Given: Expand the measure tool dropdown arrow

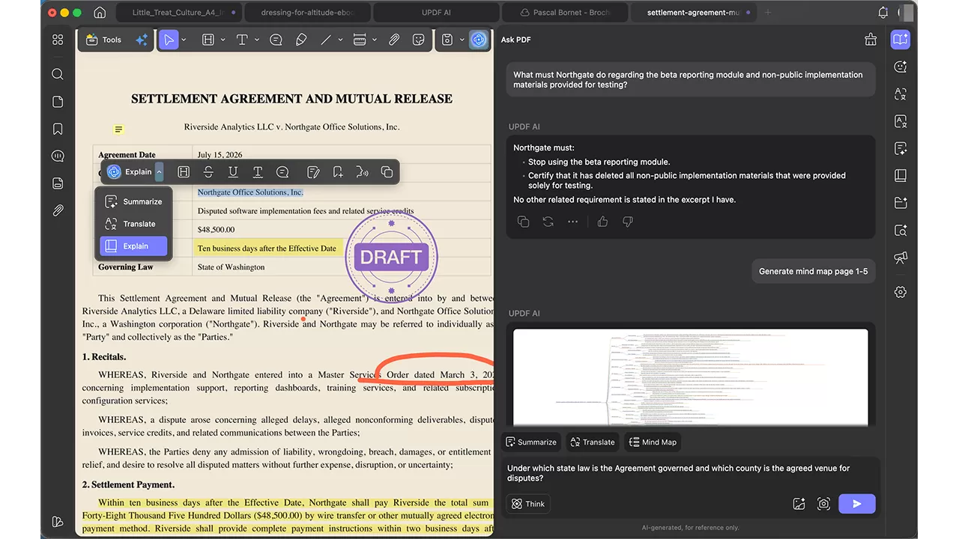Looking at the screenshot, I should (x=374, y=40).
